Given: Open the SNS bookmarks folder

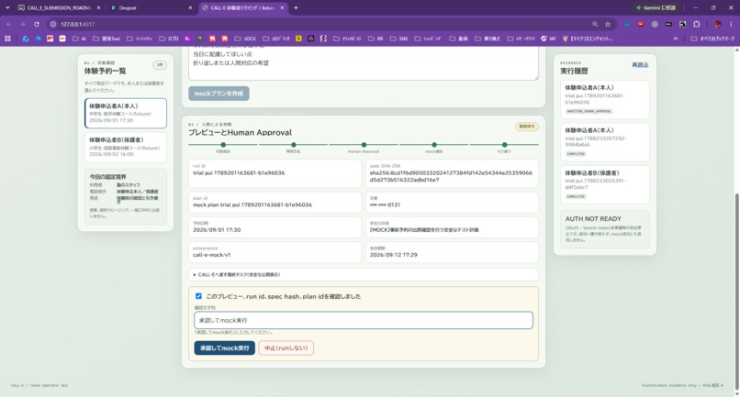Looking at the screenshot, I should click(398, 39).
